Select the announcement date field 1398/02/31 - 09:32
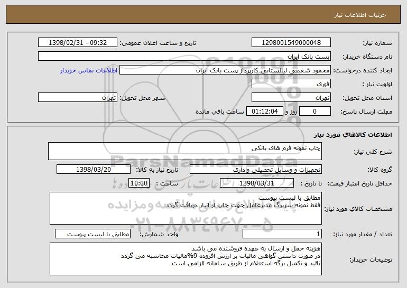 78,43
